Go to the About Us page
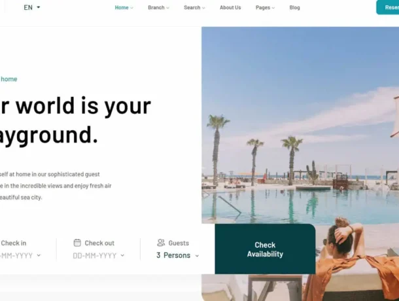The width and height of the screenshot is (399, 301). [x=230, y=8]
